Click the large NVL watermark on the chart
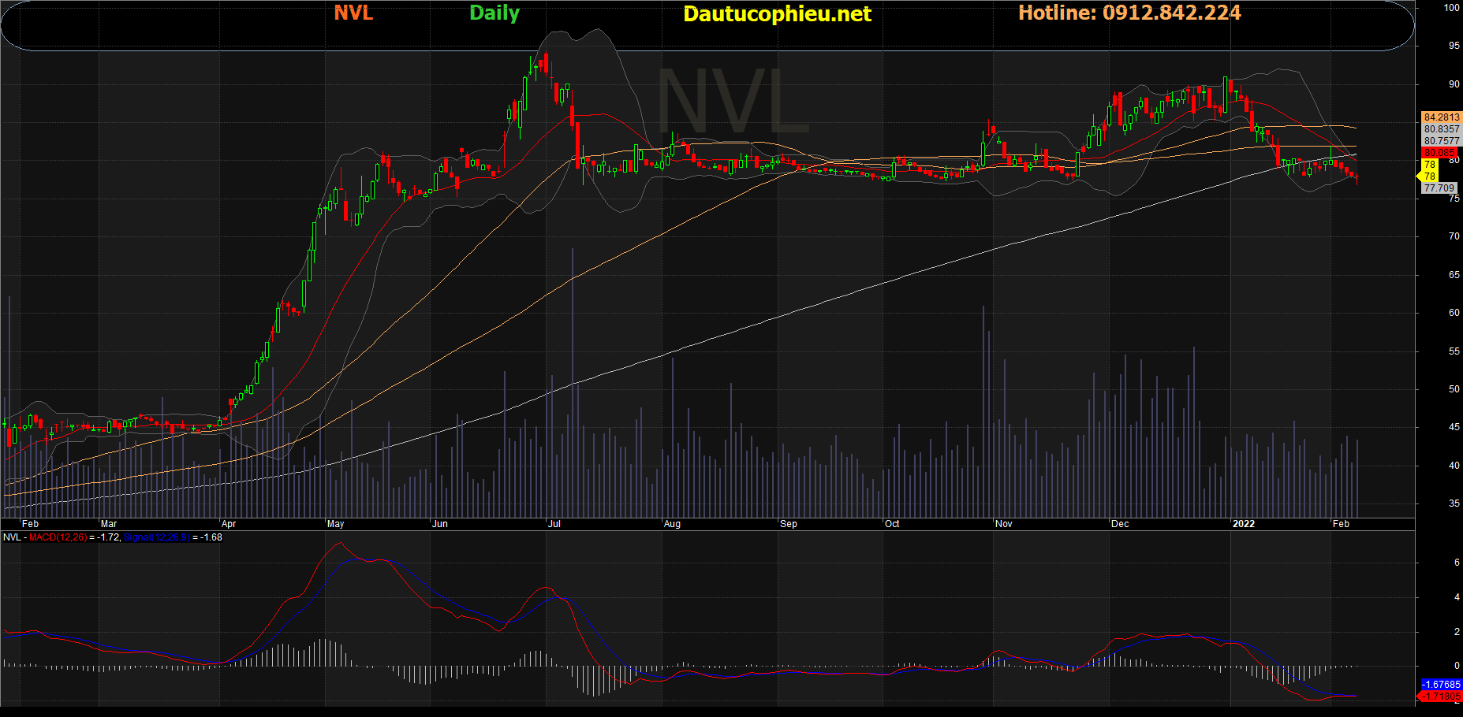 (x=733, y=102)
